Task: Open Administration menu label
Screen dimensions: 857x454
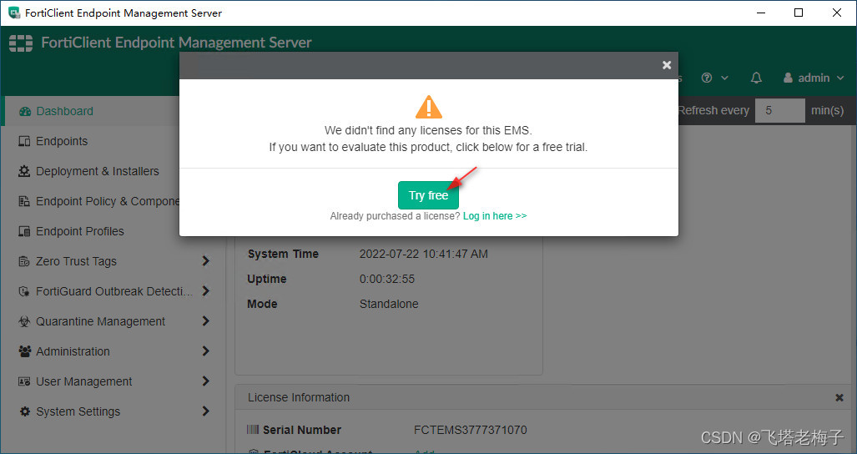Action: coord(73,351)
